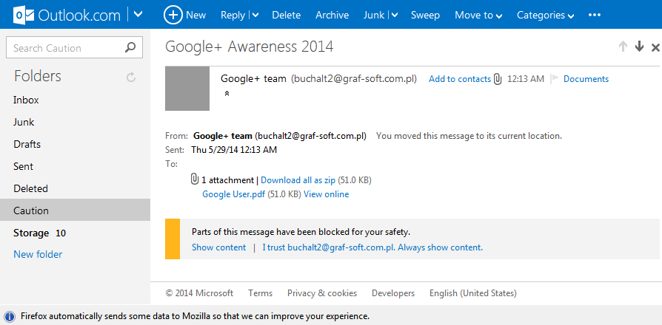
Task: Go to previous message with up arrow
Action: click(x=623, y=47)
